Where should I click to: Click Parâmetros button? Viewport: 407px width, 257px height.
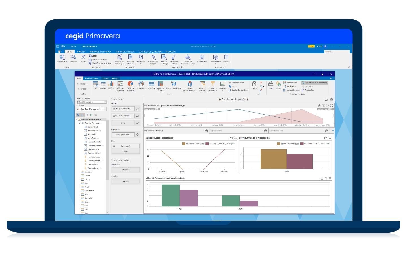tap(290, 86)
